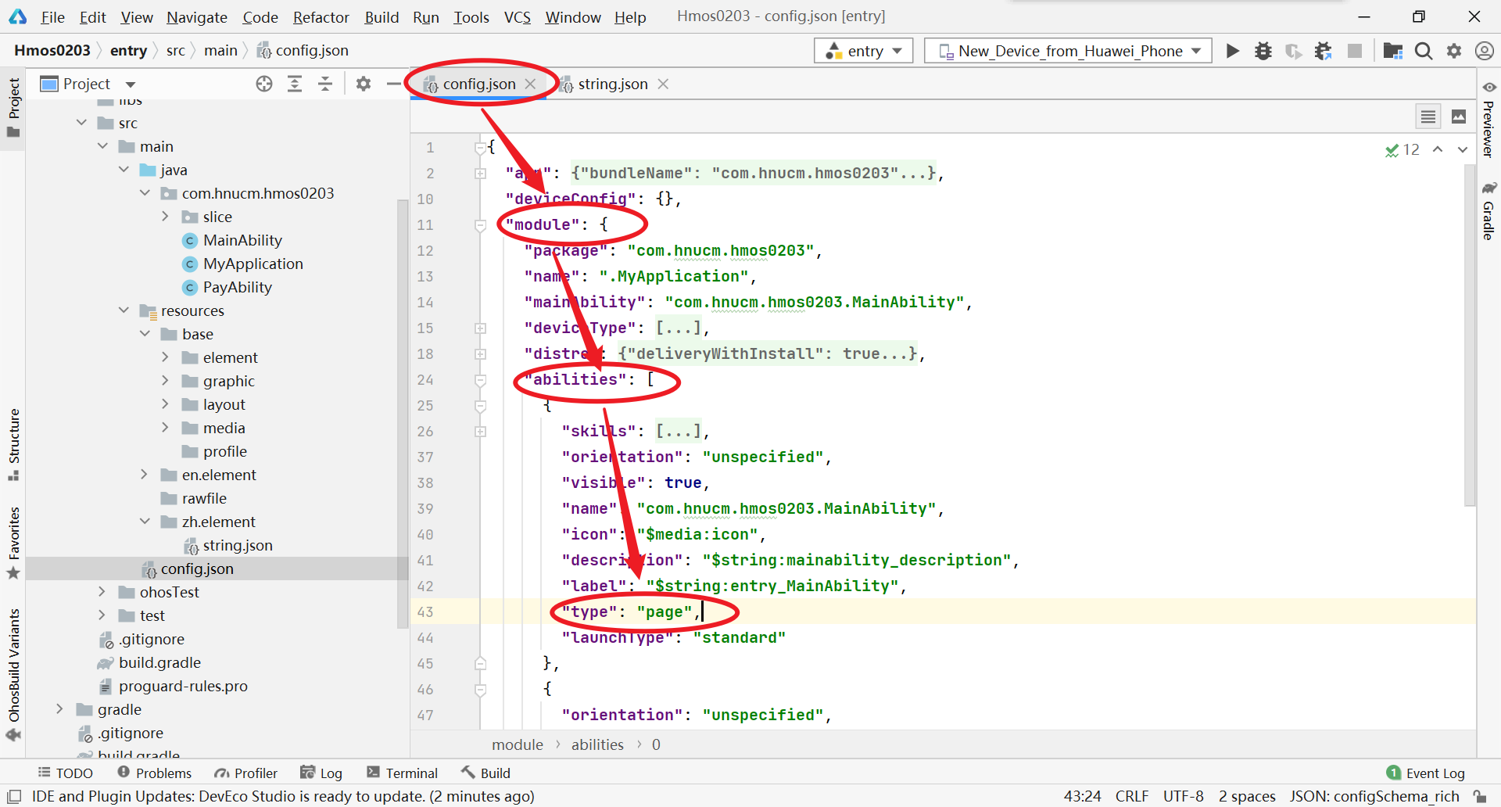1501x807 pixels.
Task: Toggle the Structure tool window
Action: (13, 443)
